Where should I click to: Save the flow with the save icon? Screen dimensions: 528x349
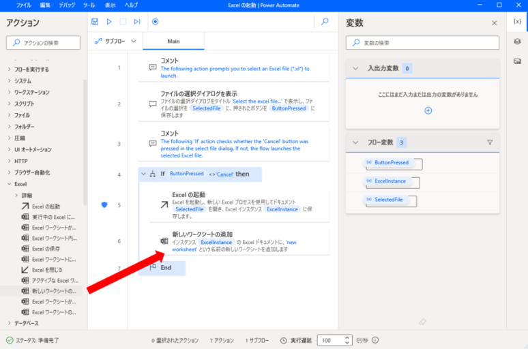(x=95, y=22)
